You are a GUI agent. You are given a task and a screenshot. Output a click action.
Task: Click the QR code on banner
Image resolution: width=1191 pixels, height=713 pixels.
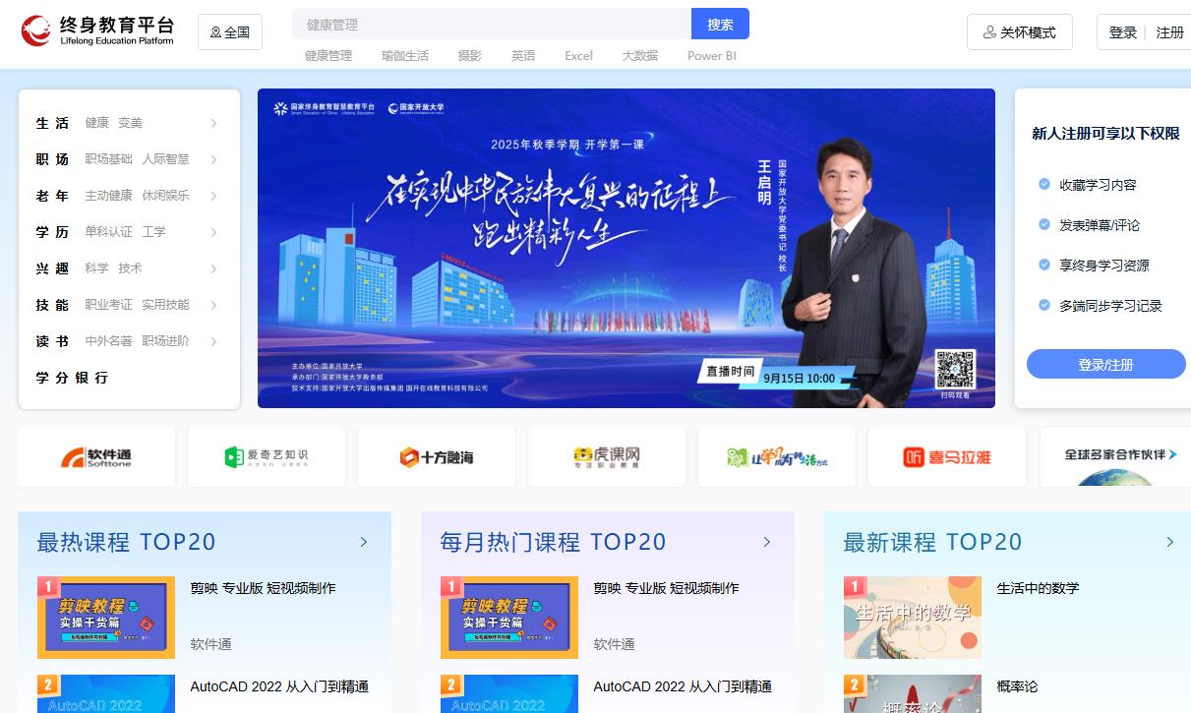tap(954, 370)
